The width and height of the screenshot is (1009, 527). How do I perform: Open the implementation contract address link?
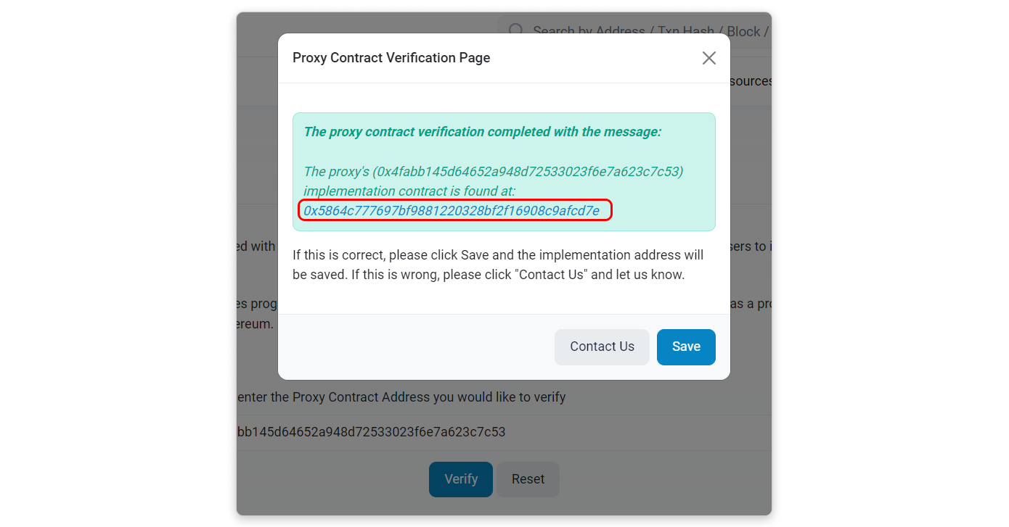click(x=452, y=211)
